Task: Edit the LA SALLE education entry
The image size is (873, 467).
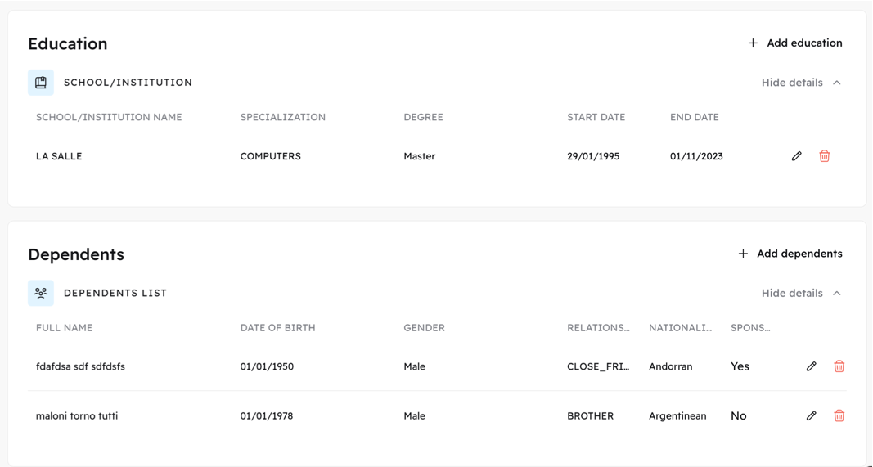Action: (x=797, y=156)
